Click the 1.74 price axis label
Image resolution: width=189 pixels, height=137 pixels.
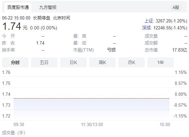(x=6, y=94)
